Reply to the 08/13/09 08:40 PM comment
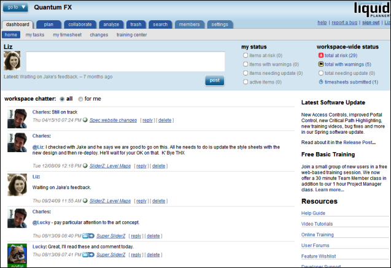 (x=136, y=236)
